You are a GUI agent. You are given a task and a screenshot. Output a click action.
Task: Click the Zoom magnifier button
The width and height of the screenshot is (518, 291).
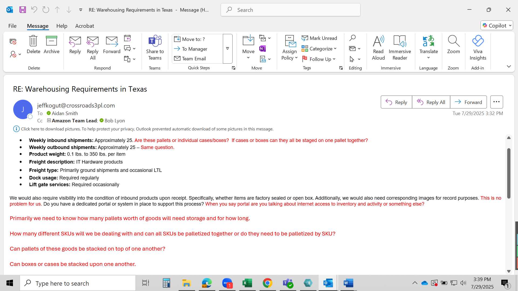tap(454, 45)
